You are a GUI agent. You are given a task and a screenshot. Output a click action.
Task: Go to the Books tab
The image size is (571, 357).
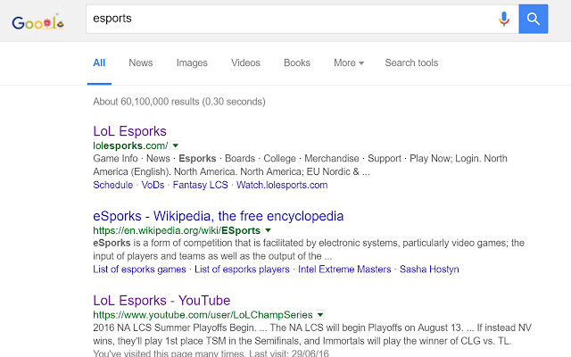297,63
